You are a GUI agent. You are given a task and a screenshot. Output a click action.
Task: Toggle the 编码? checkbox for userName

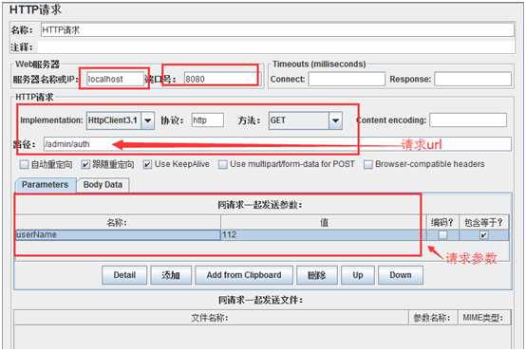click(442, 235)
